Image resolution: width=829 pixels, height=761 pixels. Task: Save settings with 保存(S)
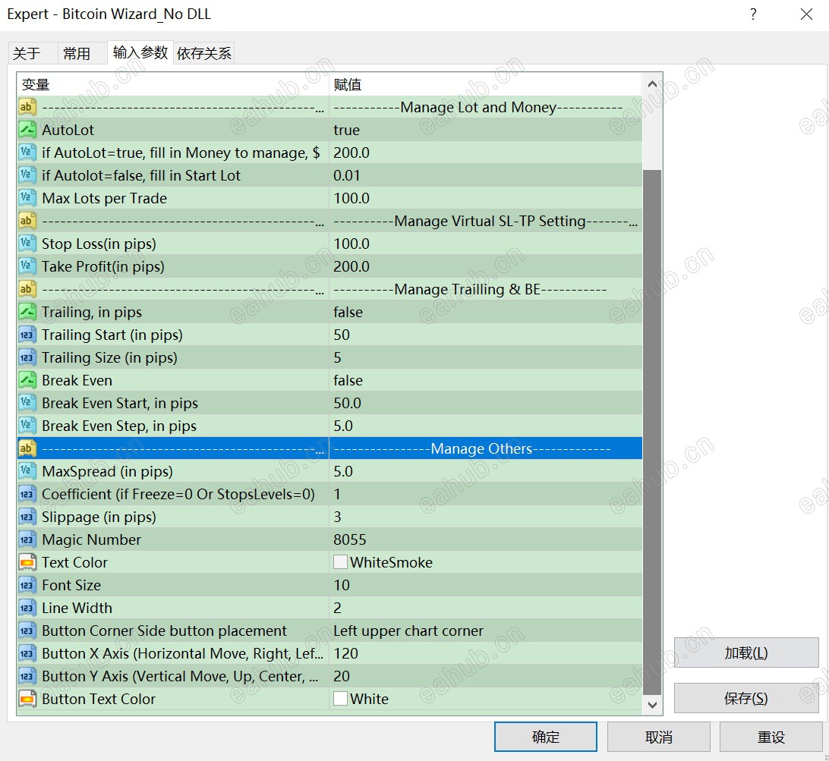coord(746,698)
